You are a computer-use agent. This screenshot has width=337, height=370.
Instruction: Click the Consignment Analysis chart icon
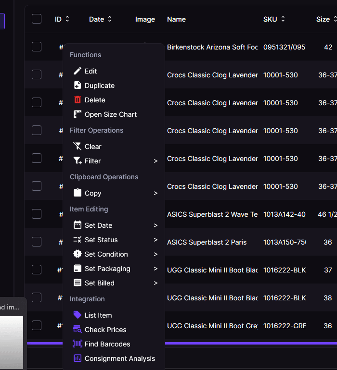pyautogui.click(x=78, y=358)
